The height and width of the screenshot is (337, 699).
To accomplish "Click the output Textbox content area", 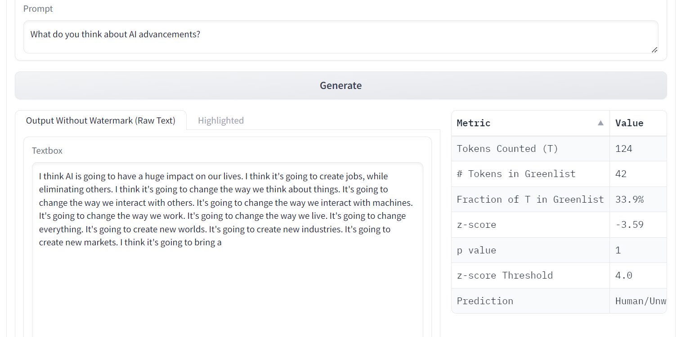I will [228, 249].
